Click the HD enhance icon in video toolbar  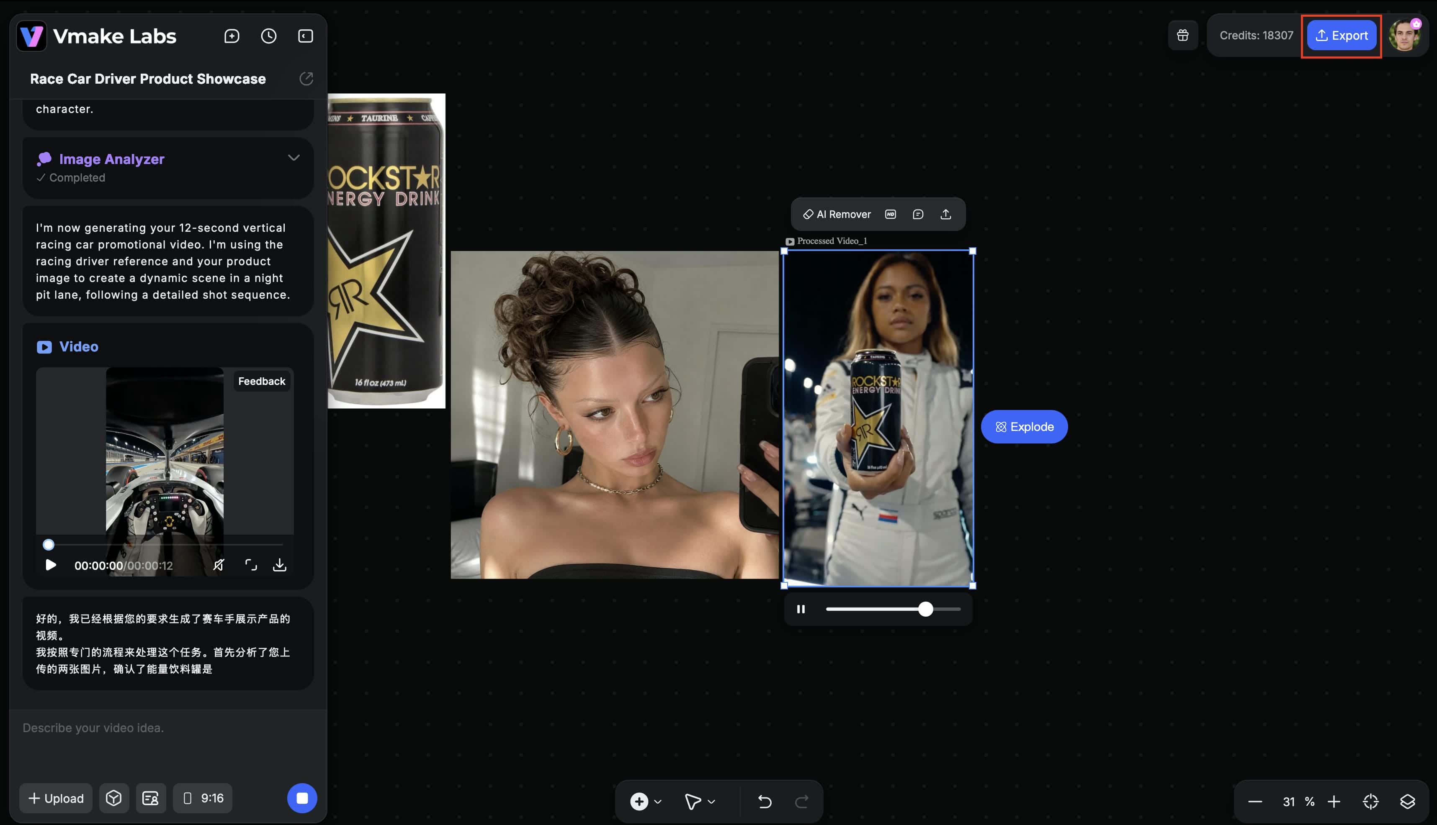coord(890,214)
